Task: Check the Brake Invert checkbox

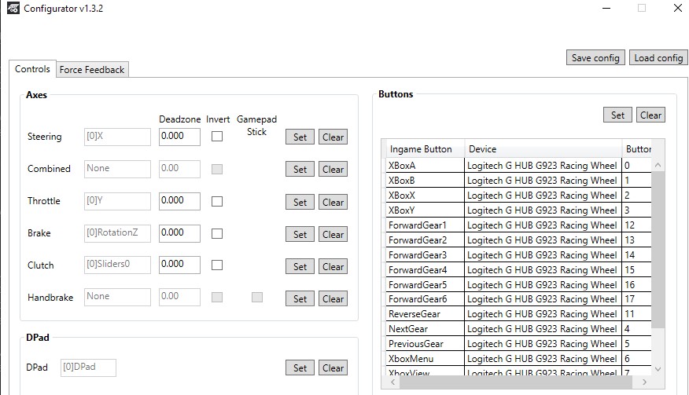Action: 217,233
